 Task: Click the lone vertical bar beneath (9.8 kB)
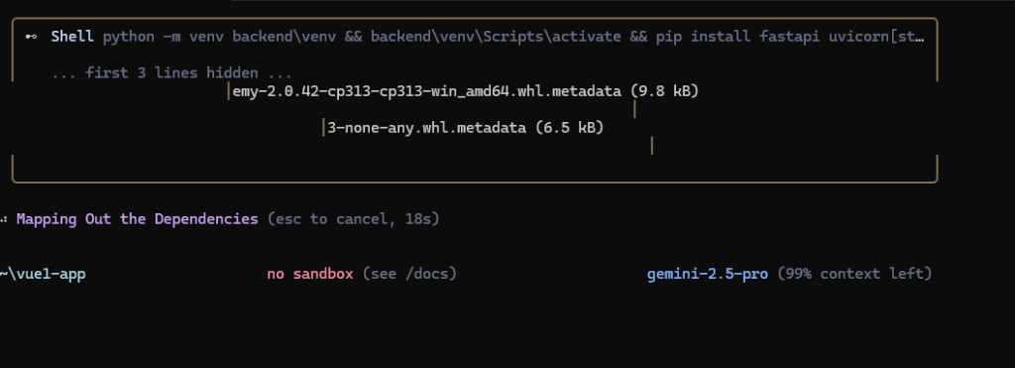(634, 109)
